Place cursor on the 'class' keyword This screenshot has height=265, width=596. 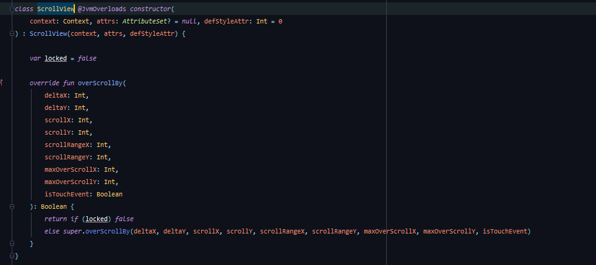click(24, 9)
